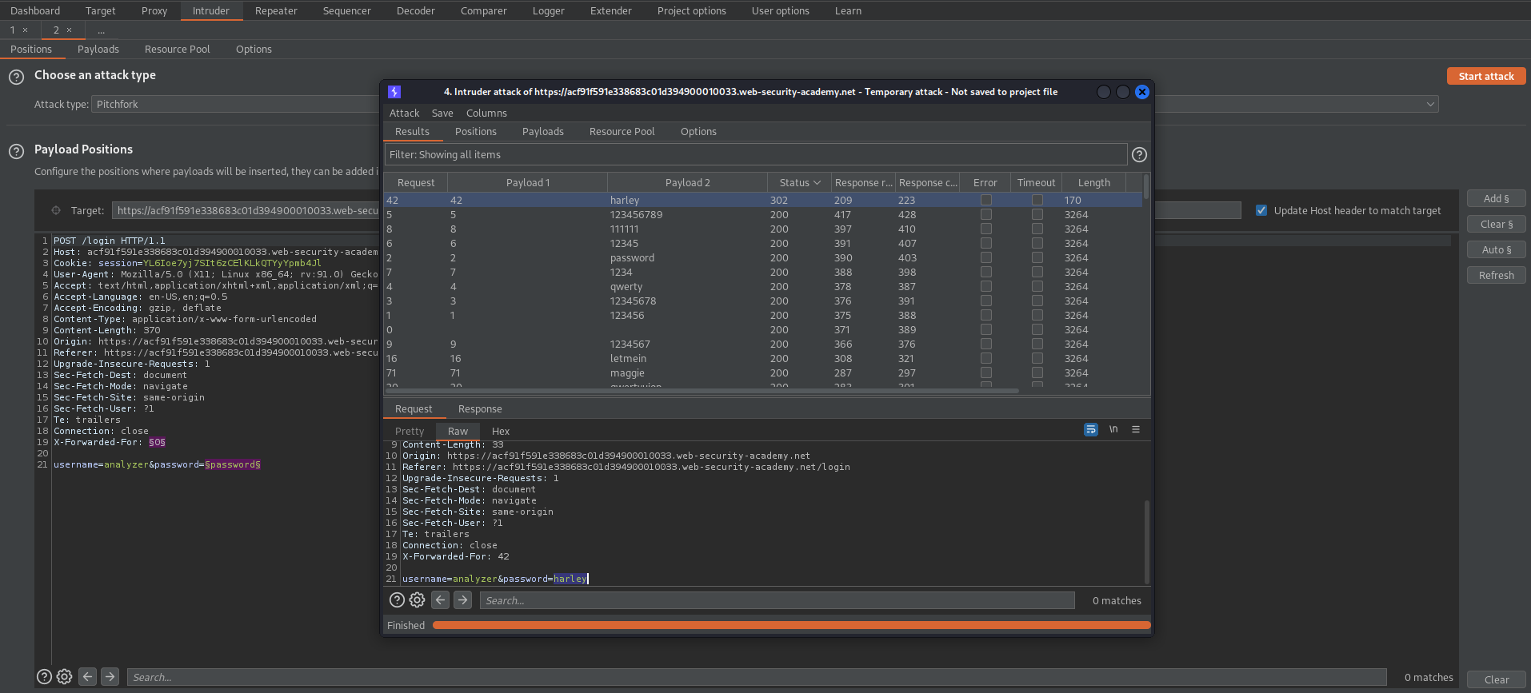This screenshot has height=693, width=1531.
Task: Open Learn tab in top bar
Action: pyautogui.click(x=848, y=10)
